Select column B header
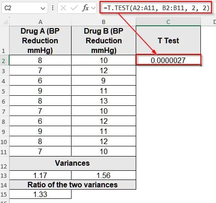 [x=104, y=22]
